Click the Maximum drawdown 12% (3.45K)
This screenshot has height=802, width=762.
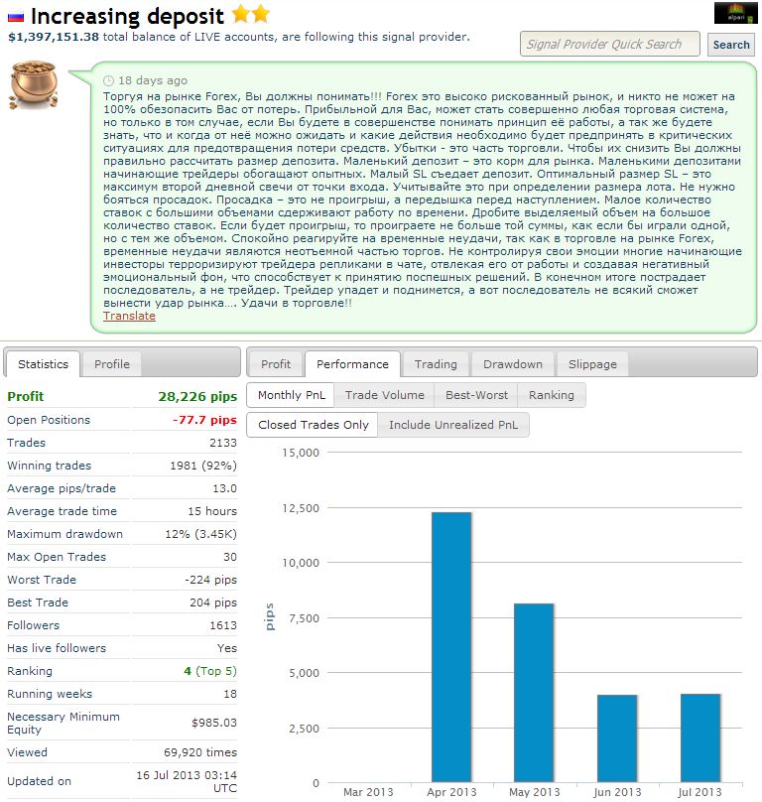pos(200,534)
